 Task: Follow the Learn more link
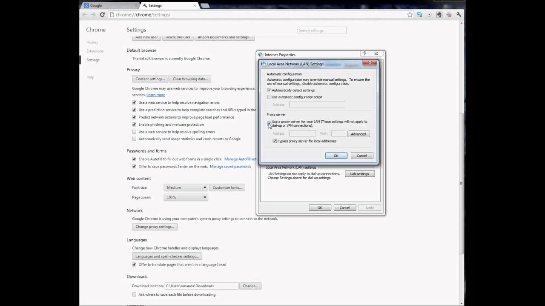156,95
